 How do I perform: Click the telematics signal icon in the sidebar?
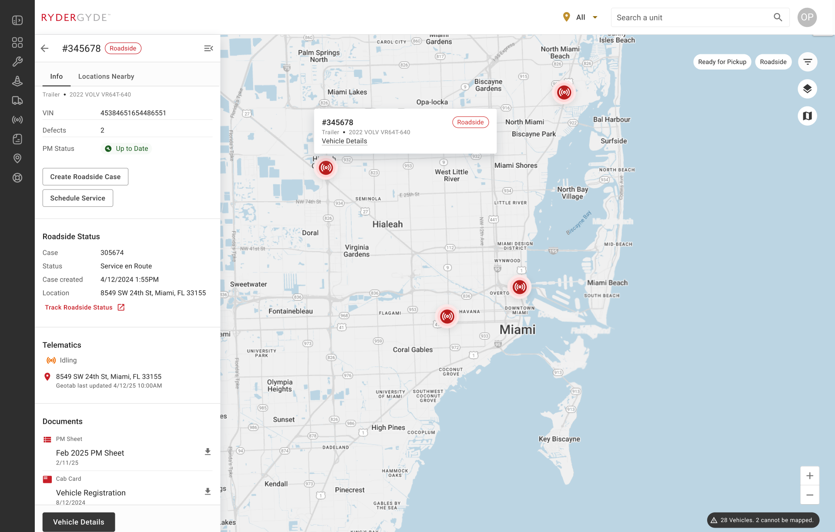click(17, 120)
